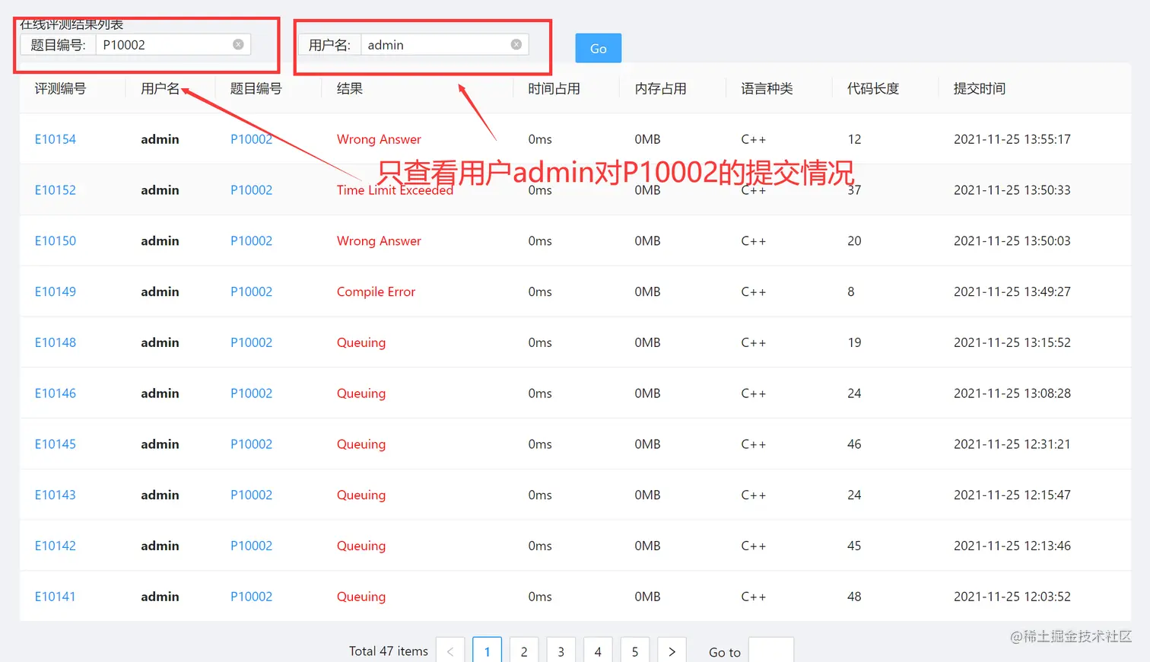Click timestamp 2021-11-25 13:55:17
The image size is (1150, 662).
[1012, 139]
